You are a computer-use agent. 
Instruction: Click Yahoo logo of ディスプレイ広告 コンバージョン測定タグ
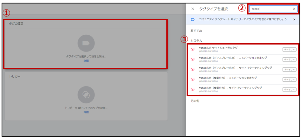(193, 60)
